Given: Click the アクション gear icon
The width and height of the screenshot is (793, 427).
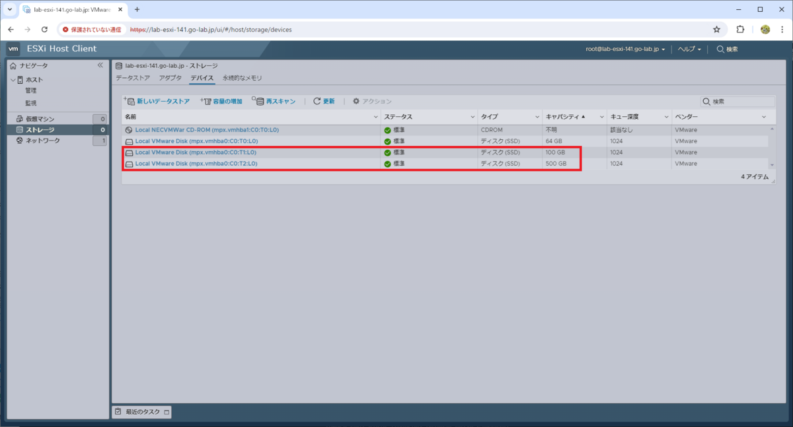Looking at the screenshot, I should click(x=356, y=101).
